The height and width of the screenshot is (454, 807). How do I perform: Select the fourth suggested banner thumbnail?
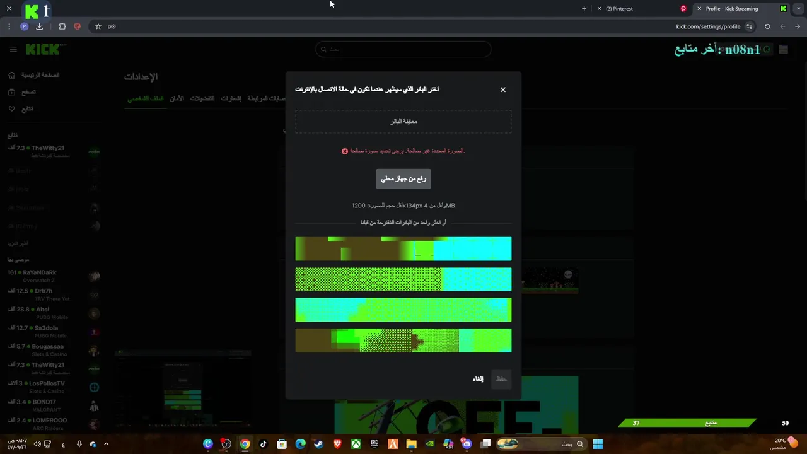[x=403, y=340]
